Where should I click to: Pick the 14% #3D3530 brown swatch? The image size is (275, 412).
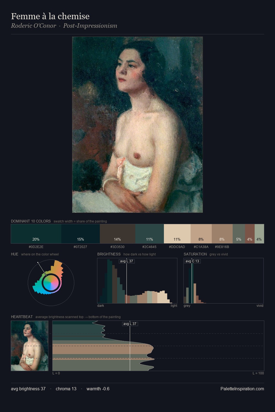tap(117, 234)
